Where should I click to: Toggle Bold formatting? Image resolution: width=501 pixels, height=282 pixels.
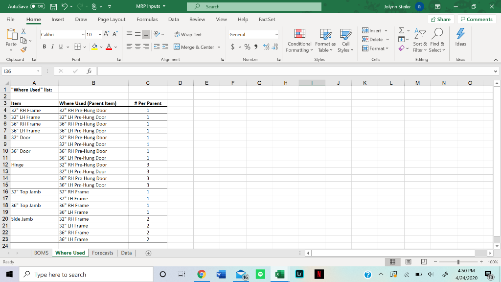(44, 47)
